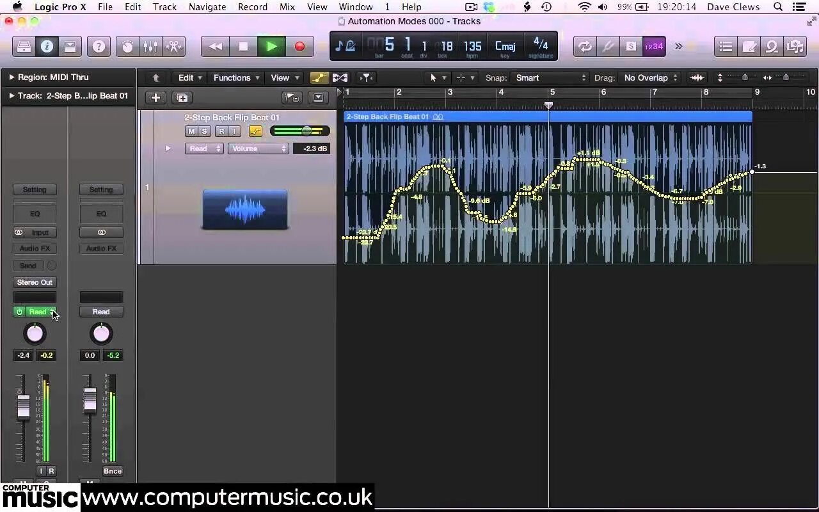This screenshot has height=512, width=819.
Task: Click the blue waveform track icon
Action: (x=245, y=209)
